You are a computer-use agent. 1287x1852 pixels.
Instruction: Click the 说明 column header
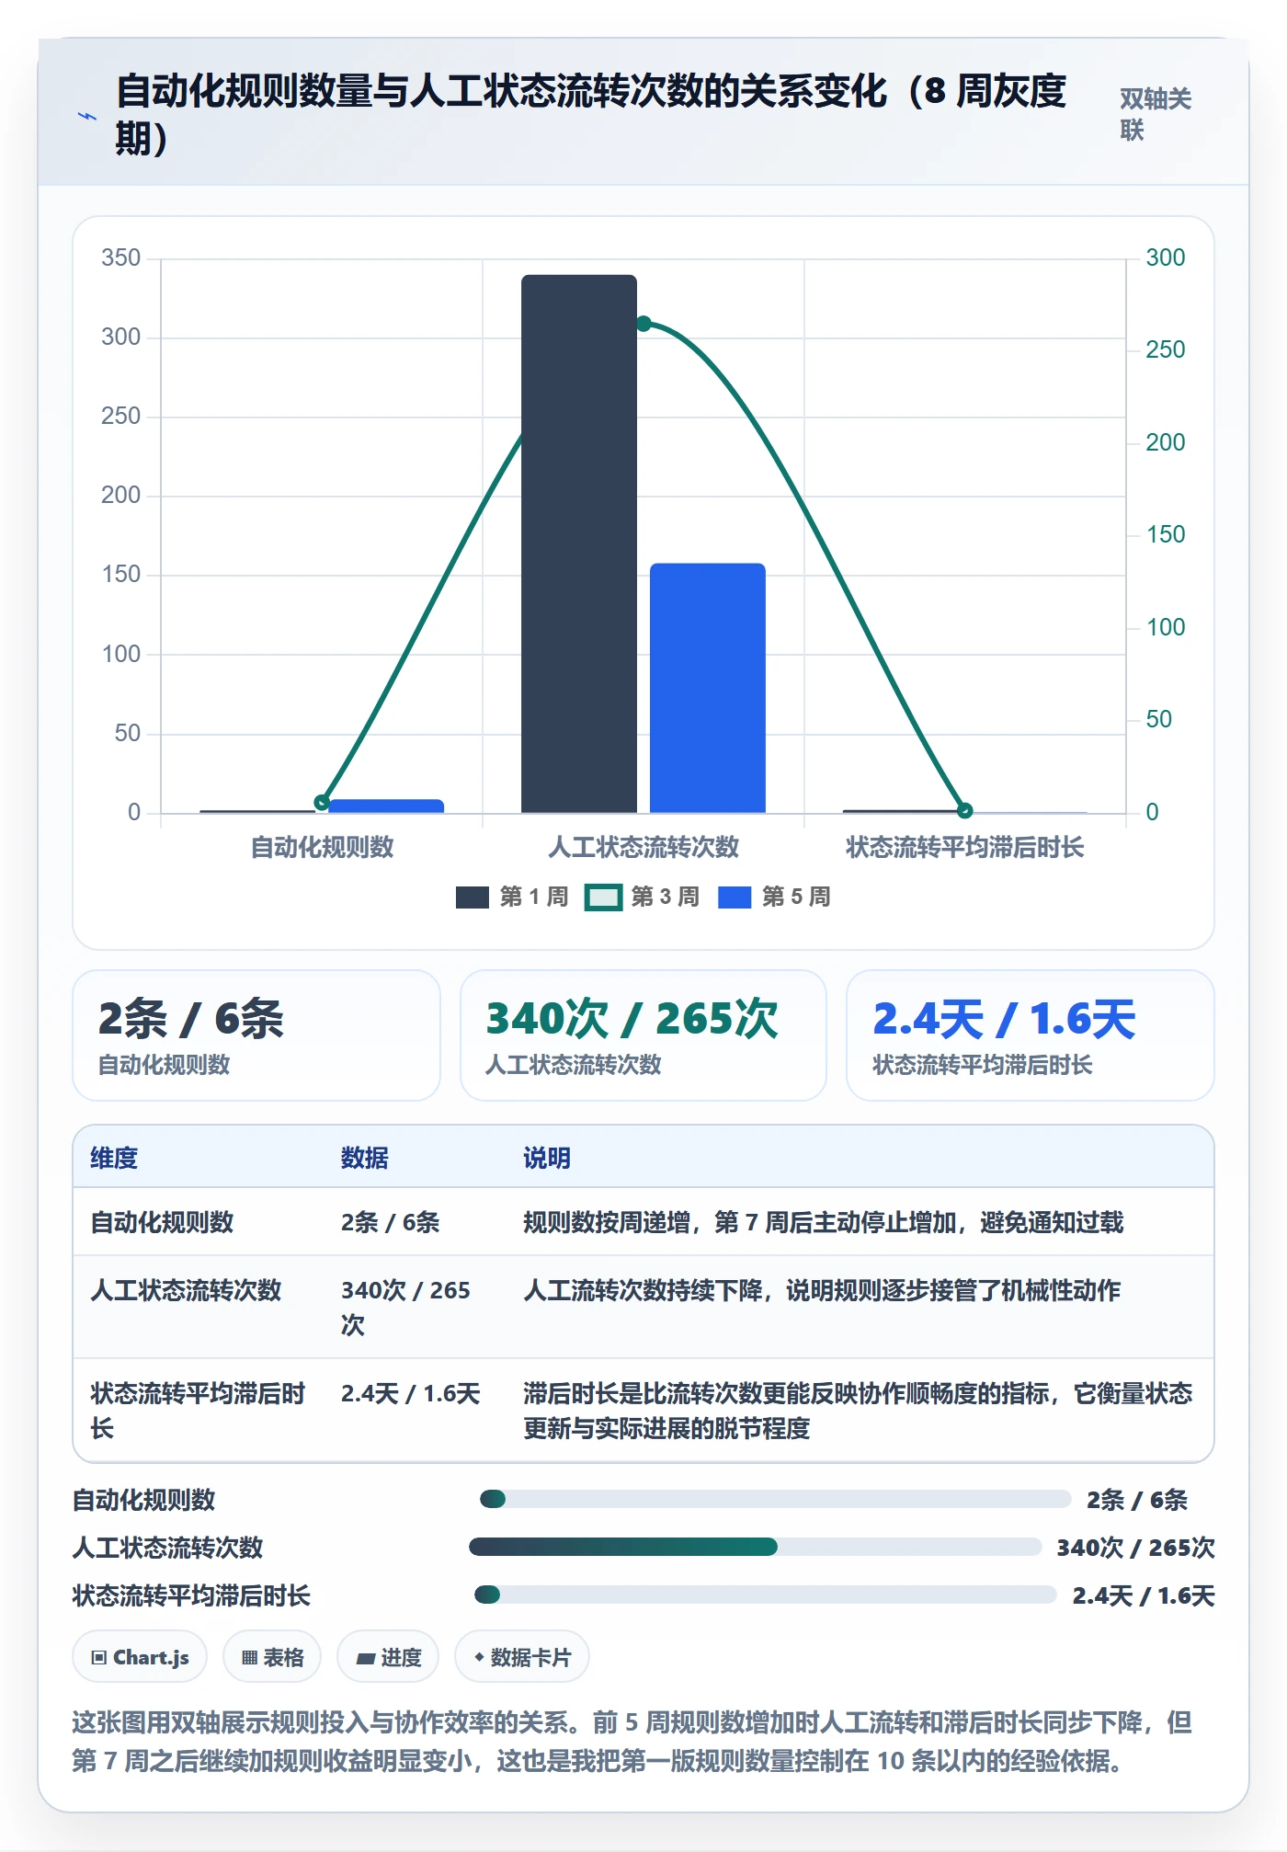click(x=547, y=1158)
